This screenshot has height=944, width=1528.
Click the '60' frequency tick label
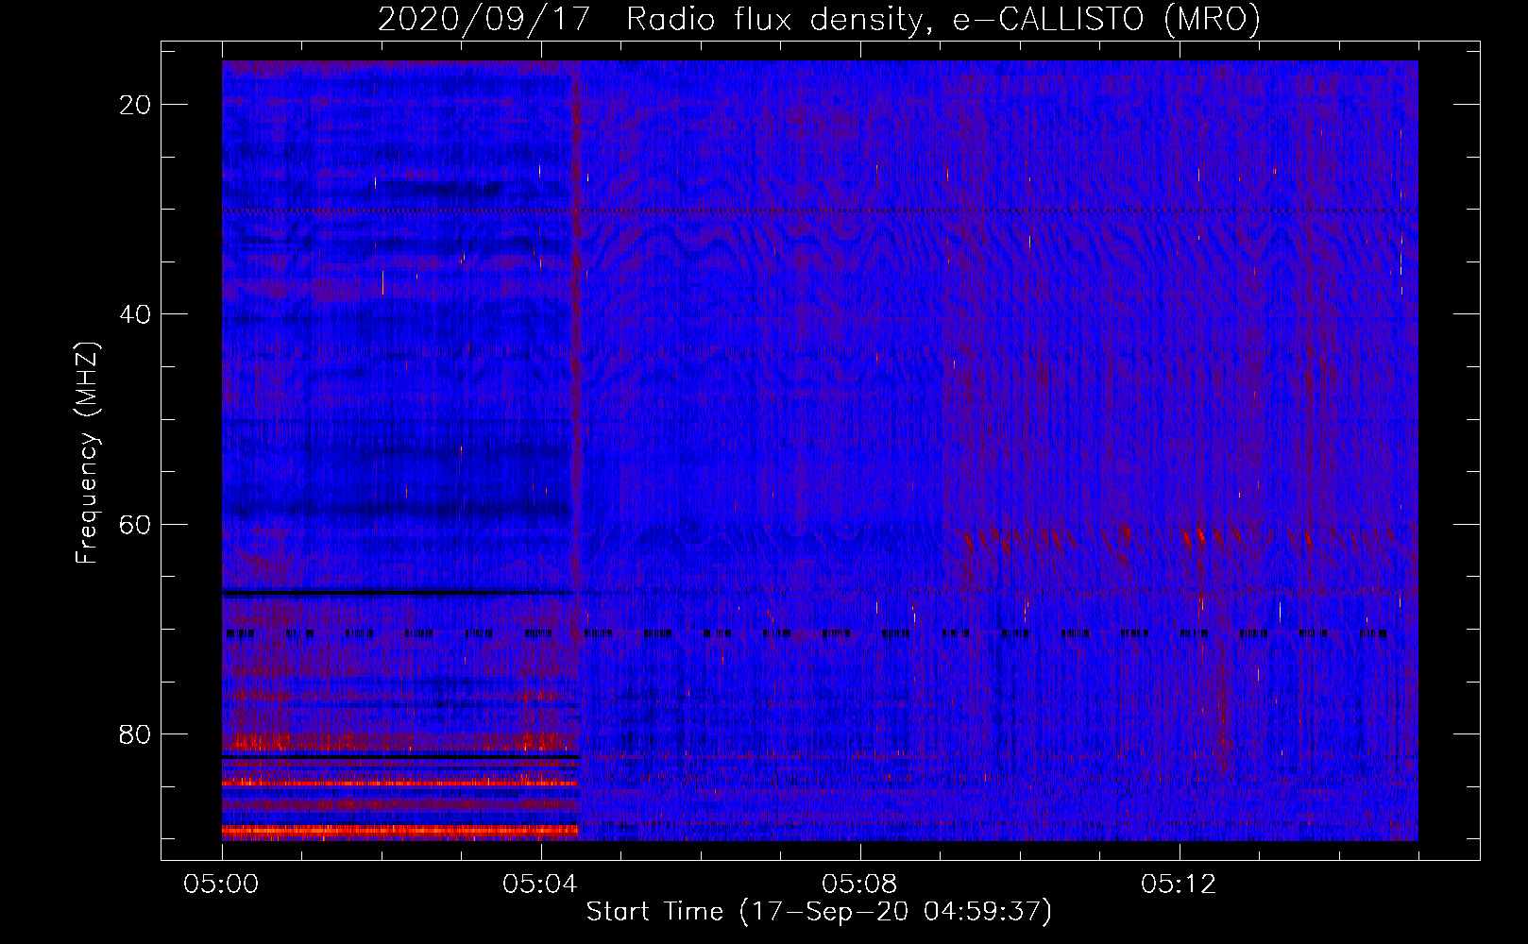click(x=136, y=524)
